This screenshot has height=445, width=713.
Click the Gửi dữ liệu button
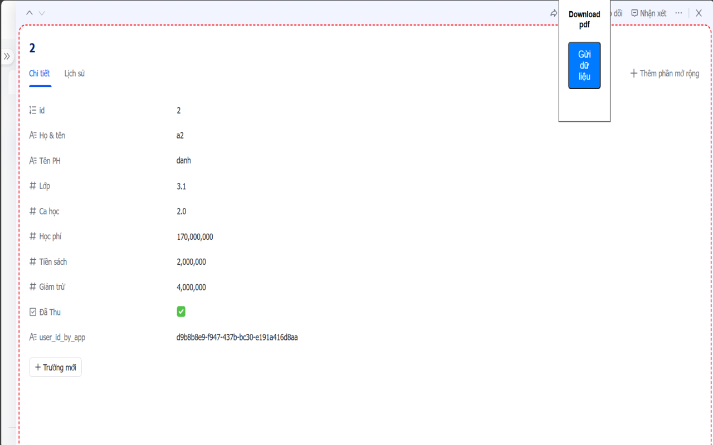(x=584, y=65)
